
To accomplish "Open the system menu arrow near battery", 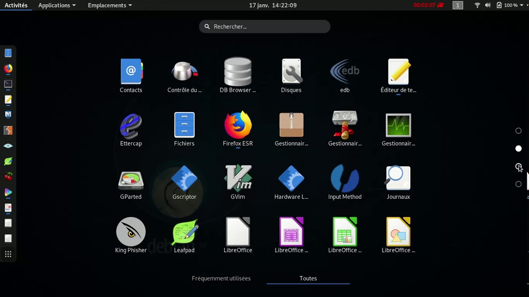I will pyautogui.click(x=522, y=5).
